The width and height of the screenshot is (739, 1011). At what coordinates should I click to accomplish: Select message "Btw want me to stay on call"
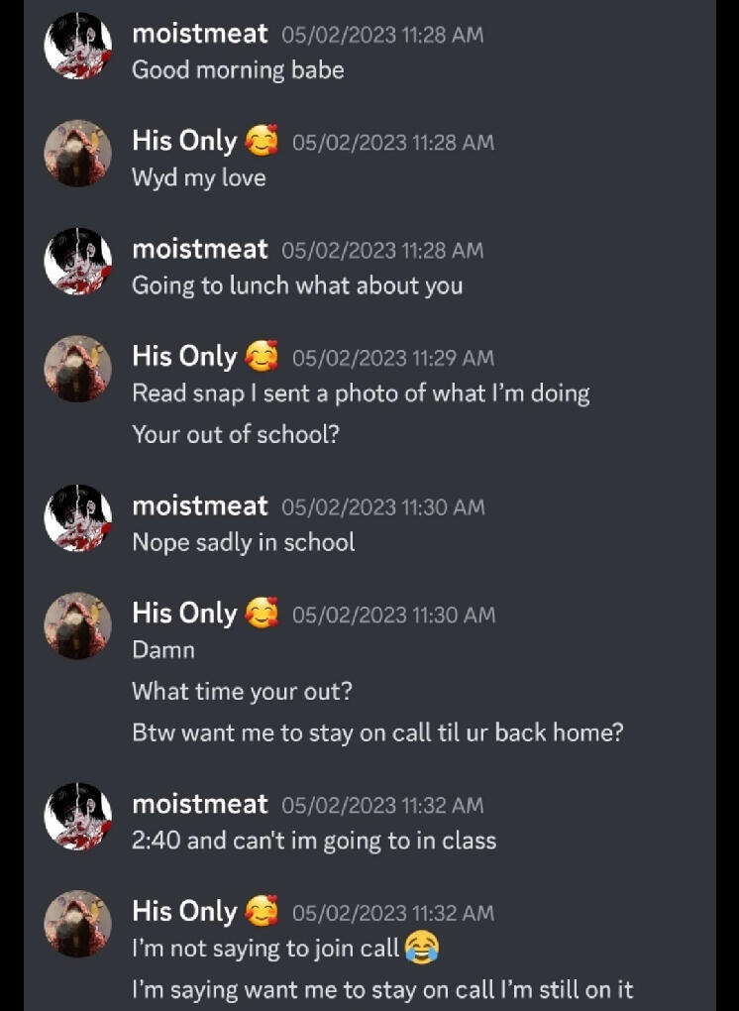(x=377, y=733)
